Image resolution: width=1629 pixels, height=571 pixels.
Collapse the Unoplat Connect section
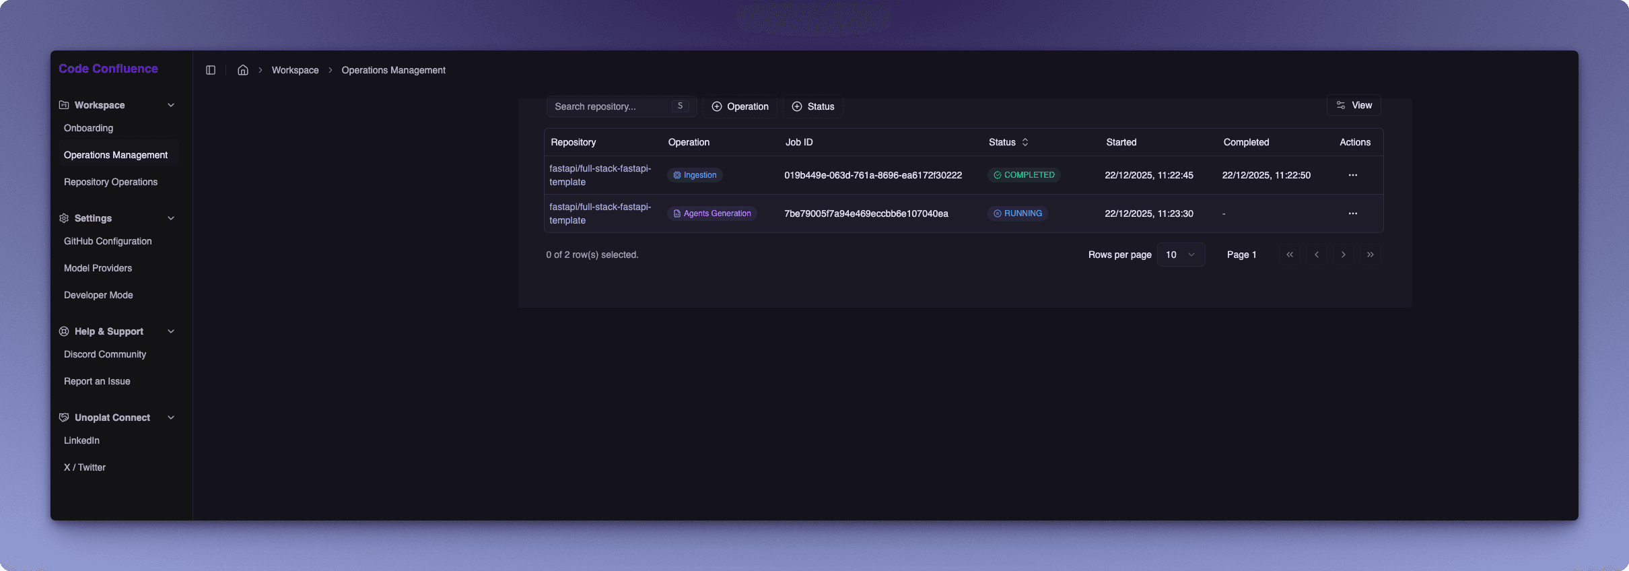click(171, 417)
